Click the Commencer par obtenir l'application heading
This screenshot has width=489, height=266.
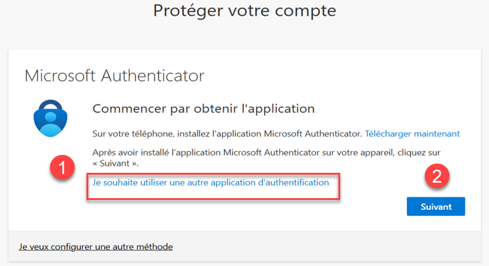(203, 109)
